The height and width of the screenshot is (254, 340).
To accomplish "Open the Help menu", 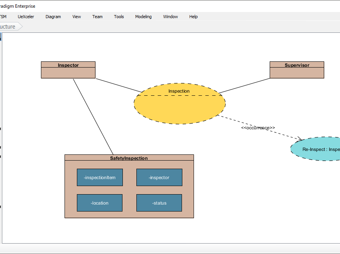I will tap(193, 17).
